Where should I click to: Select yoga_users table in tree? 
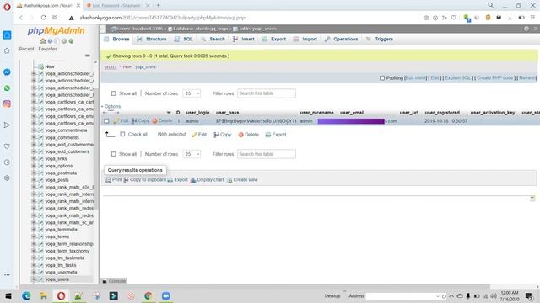point(57,279)
